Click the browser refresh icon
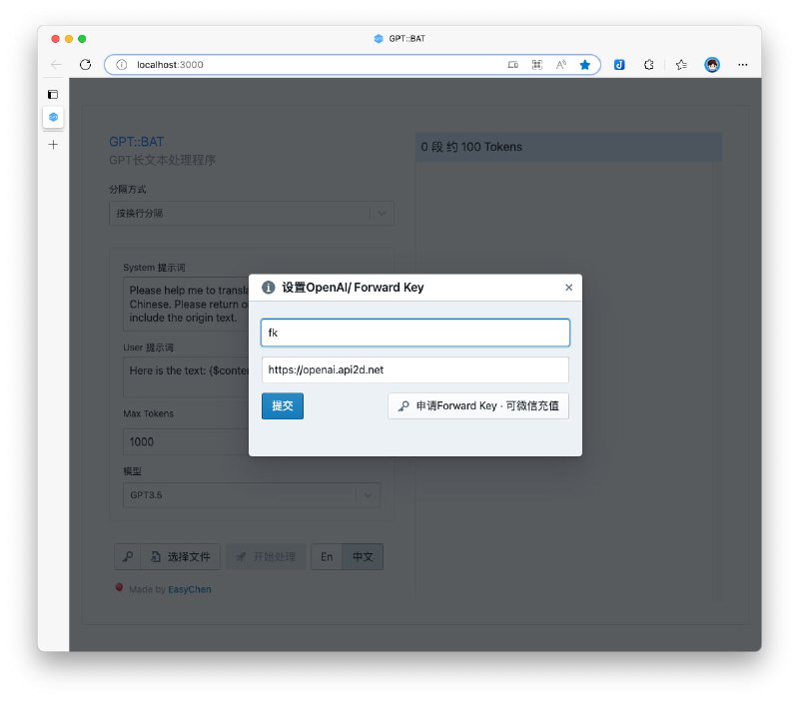 coord(85,64)
